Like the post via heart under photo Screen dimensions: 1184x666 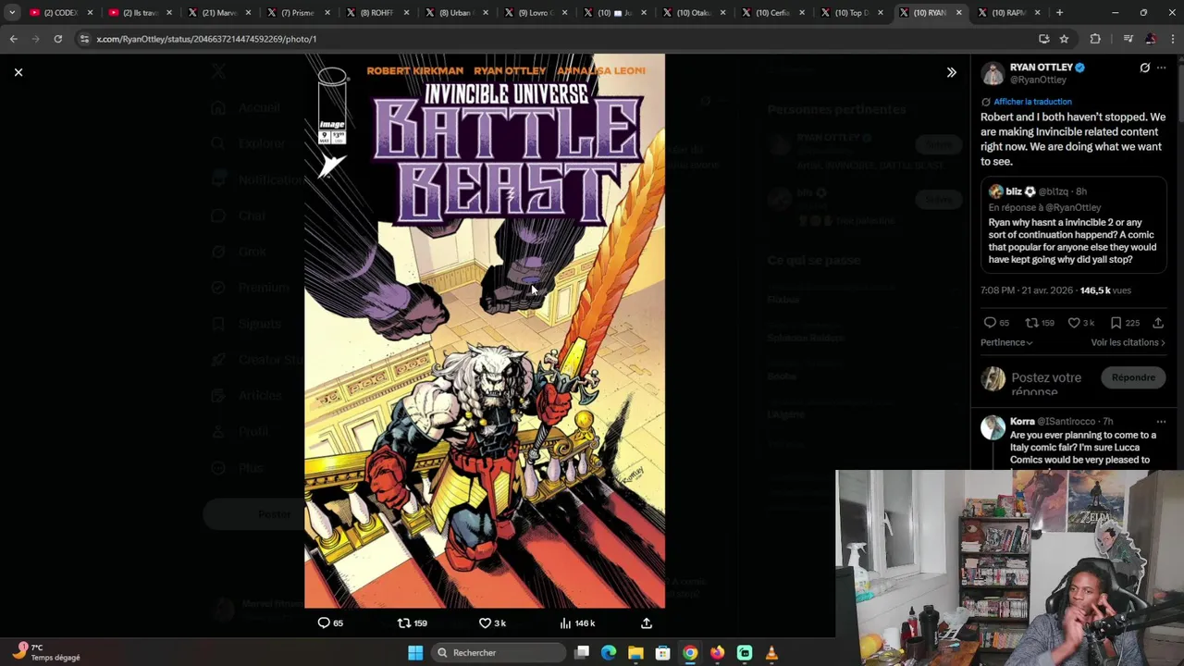coord(485,623)
